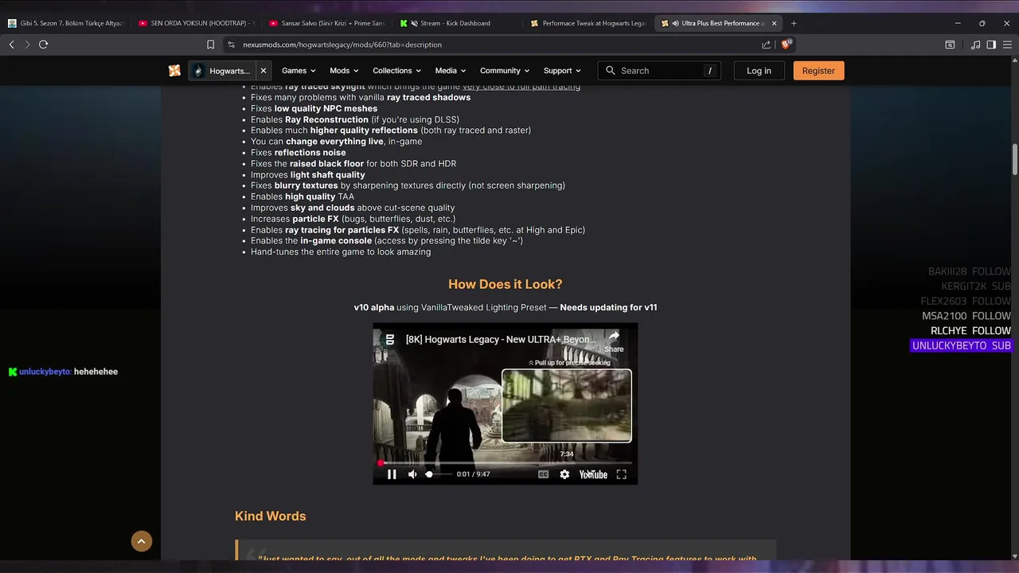Viewport: 1019px width, 573px height.
Task: Click the YouTube video progress bar
Action: point(506,462)
